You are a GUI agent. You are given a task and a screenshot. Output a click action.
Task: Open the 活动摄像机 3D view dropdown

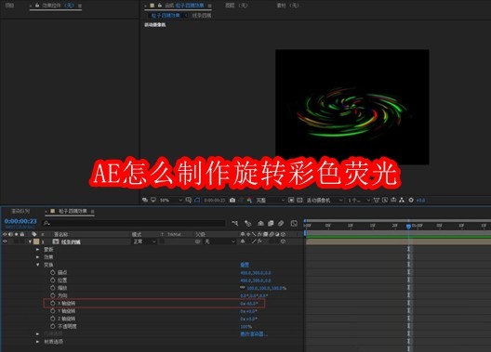point(325,200)
